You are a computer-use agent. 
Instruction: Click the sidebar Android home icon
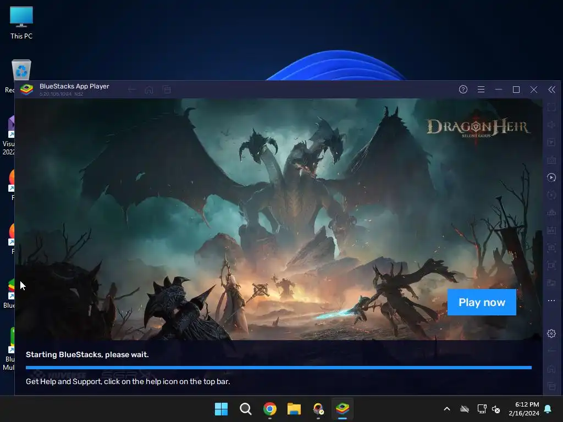click(551, 369)
